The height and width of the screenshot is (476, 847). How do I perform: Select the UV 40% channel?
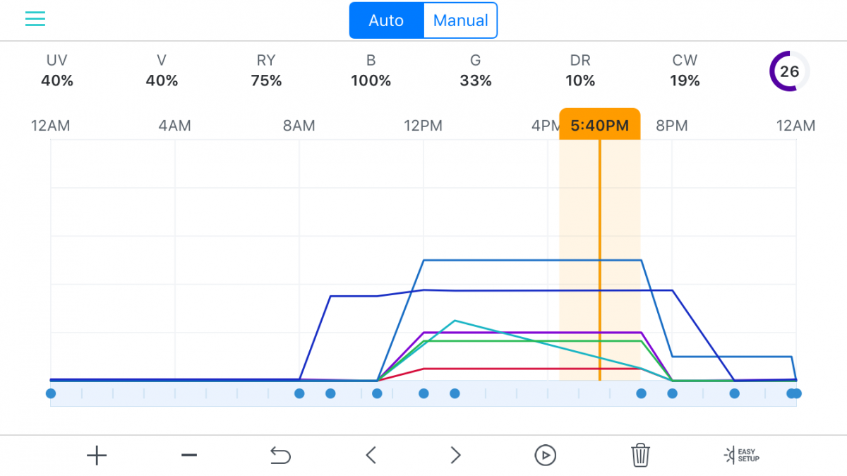point(57,71)
